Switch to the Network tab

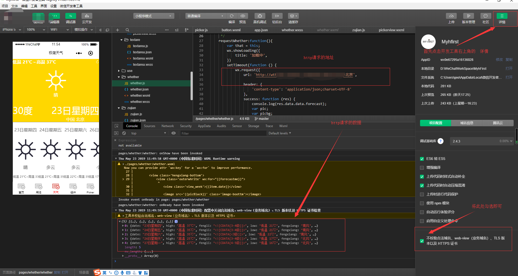(x=168, y=126)
